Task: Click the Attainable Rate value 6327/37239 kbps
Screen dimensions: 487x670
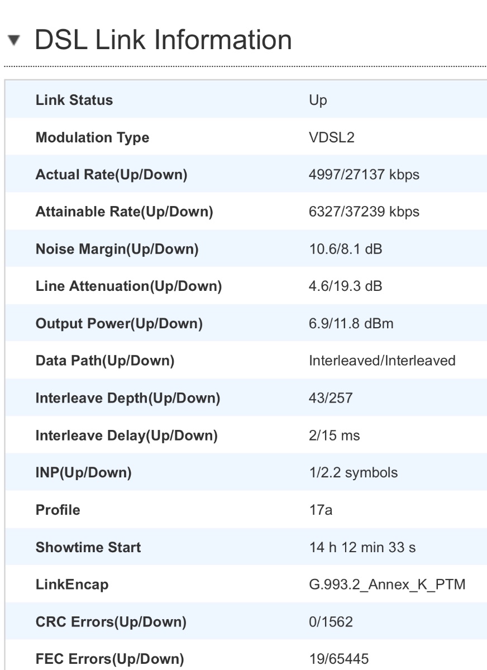Action: pyautogui.click(x=364, y=212)
